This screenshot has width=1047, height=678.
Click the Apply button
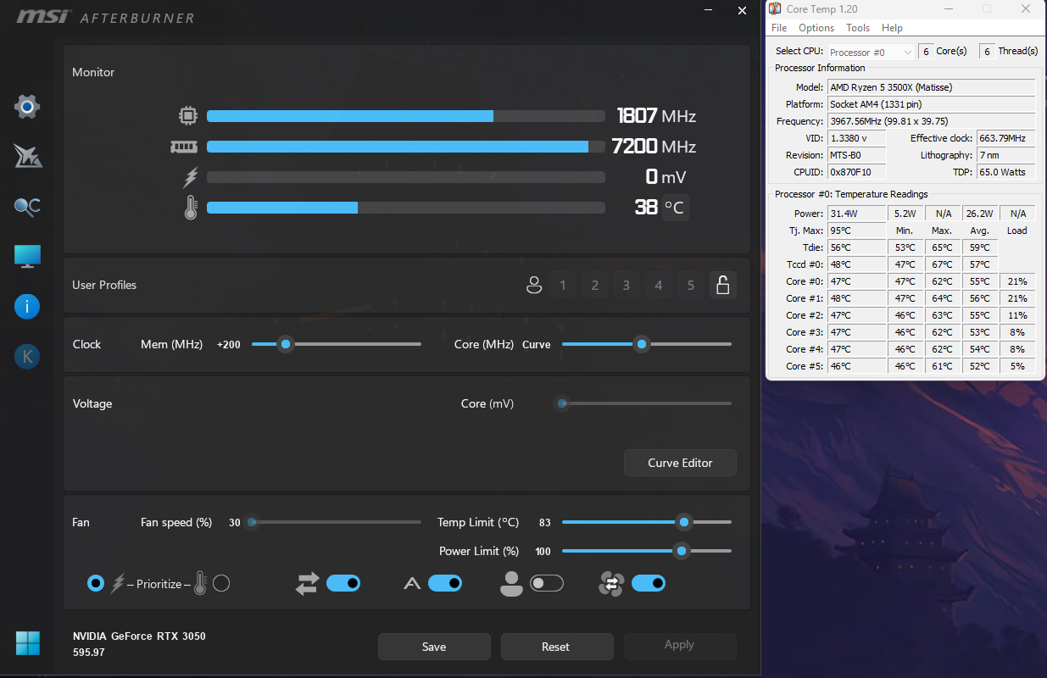pyautogui.click(x=679, y=645)
